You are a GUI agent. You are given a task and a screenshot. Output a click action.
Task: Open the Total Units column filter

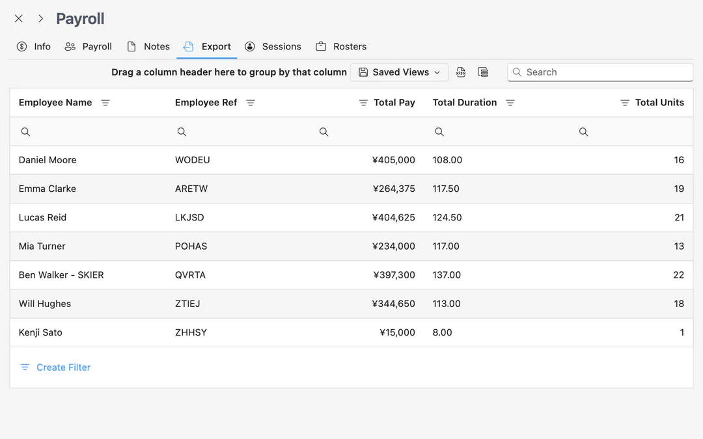[625, 103]
